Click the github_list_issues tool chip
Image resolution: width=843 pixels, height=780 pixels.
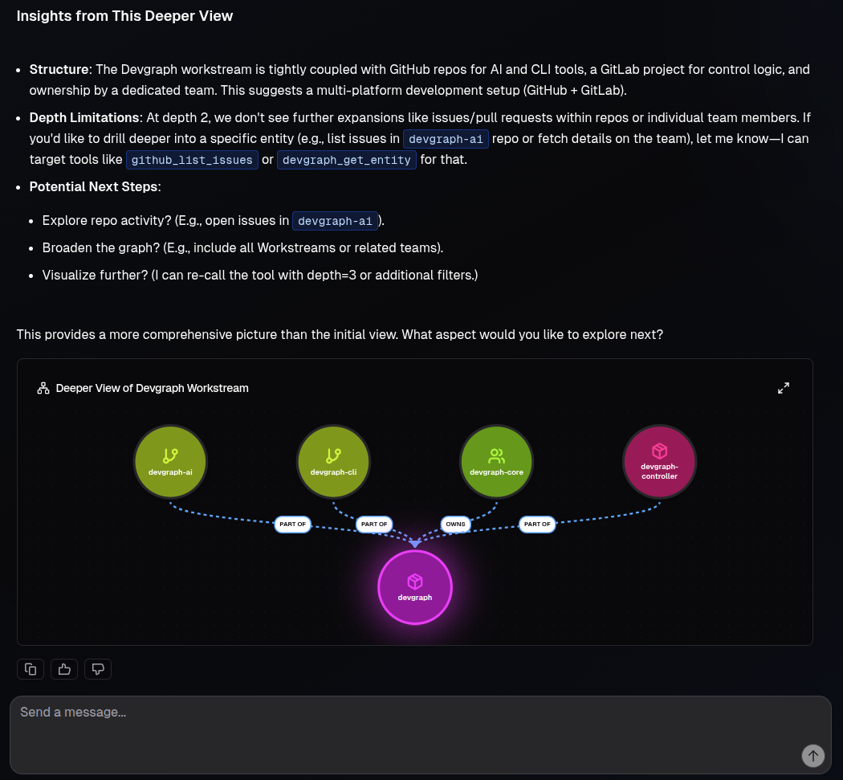(192, 159)
